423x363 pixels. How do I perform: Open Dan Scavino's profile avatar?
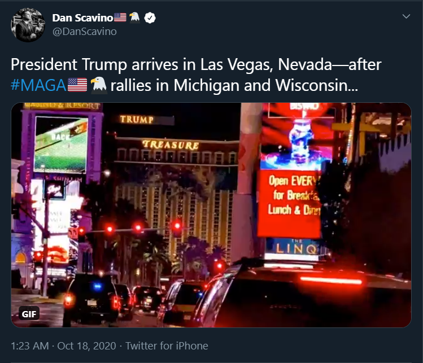point(28,25)
